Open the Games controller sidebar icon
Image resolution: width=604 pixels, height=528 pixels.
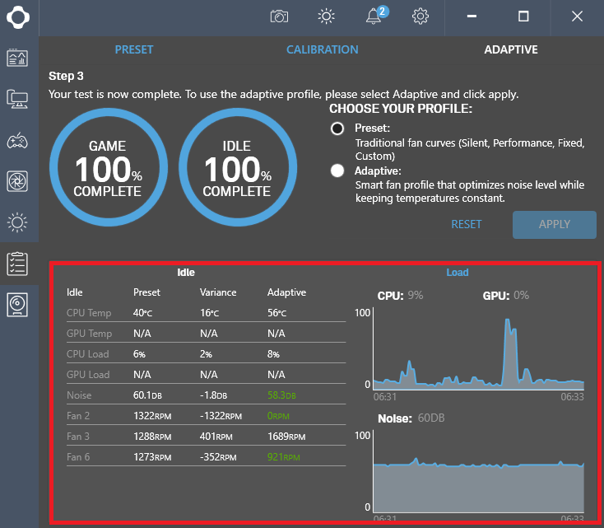pyautogui.click(x=17, y=141)
